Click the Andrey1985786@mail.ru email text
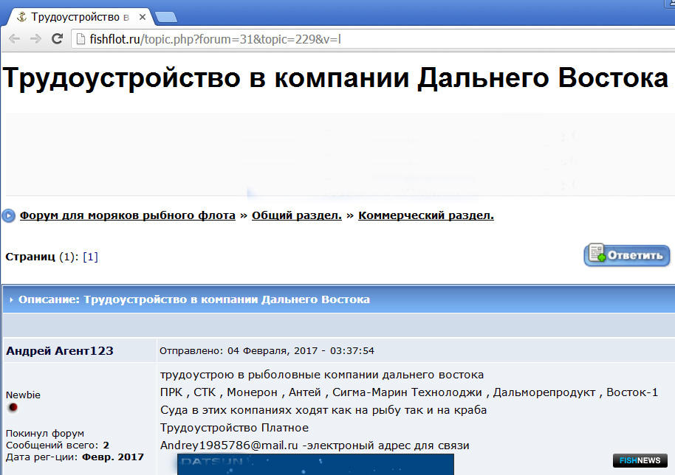 (229, 445)
